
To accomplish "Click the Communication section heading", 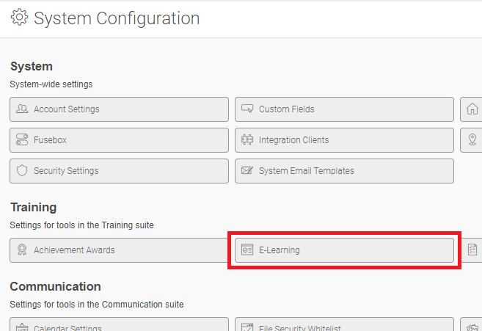I will click(x=55, y=286).
